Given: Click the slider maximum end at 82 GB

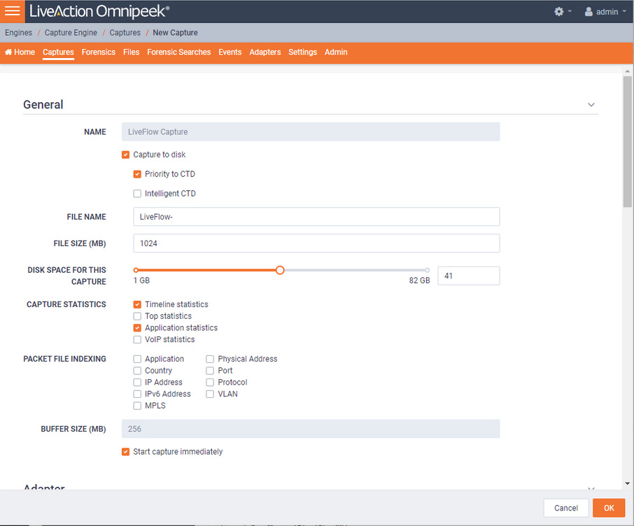Looking at the screenshot, I should (427, 270).
